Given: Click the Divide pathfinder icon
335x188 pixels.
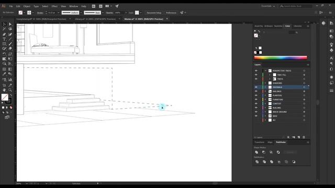Looking at the screenshot, I should [257, 162].
